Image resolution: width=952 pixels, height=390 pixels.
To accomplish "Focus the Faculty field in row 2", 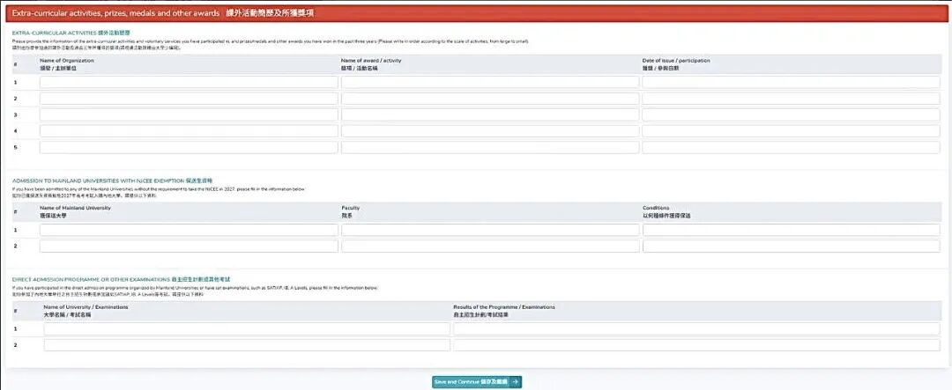I will click(x=490, y=247).
